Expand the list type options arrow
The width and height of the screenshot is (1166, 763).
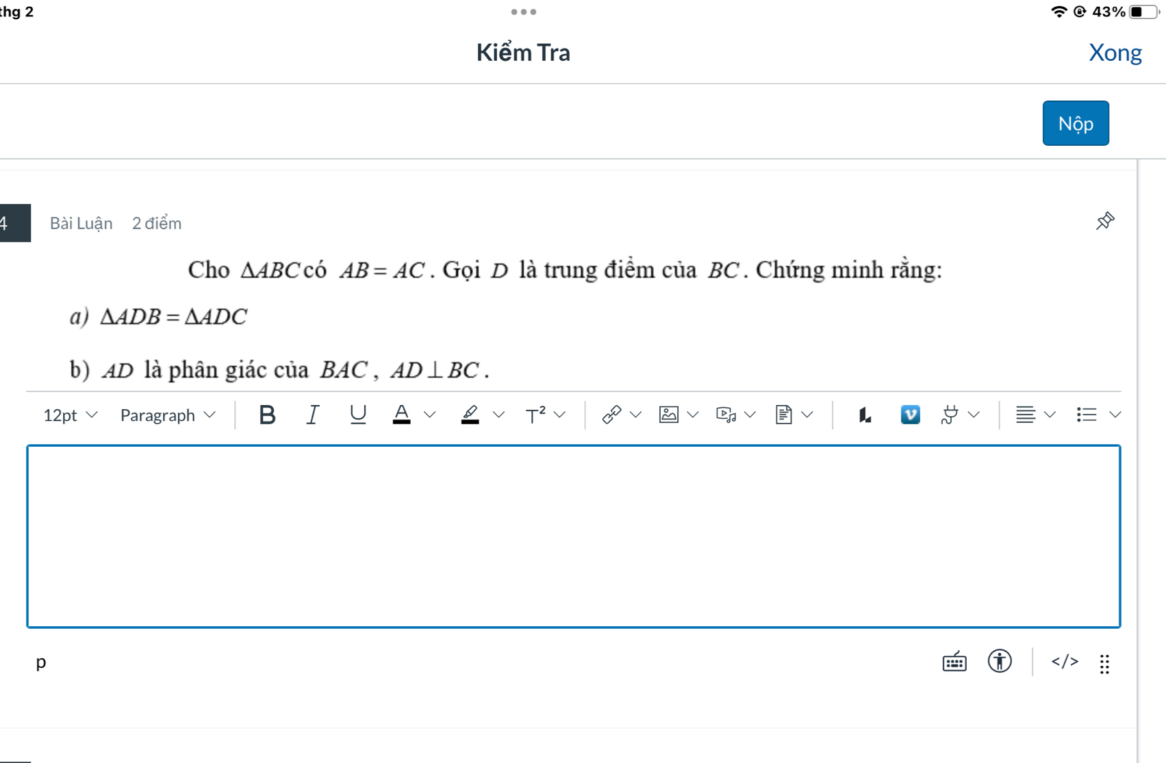(1115, 415)
